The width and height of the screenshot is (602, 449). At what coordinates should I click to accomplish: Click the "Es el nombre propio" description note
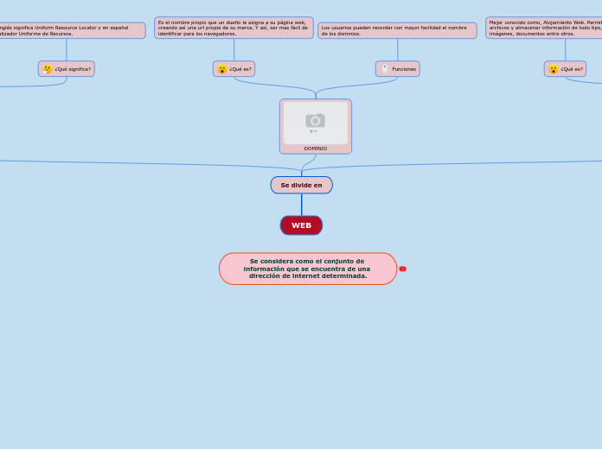pos(234,28)
